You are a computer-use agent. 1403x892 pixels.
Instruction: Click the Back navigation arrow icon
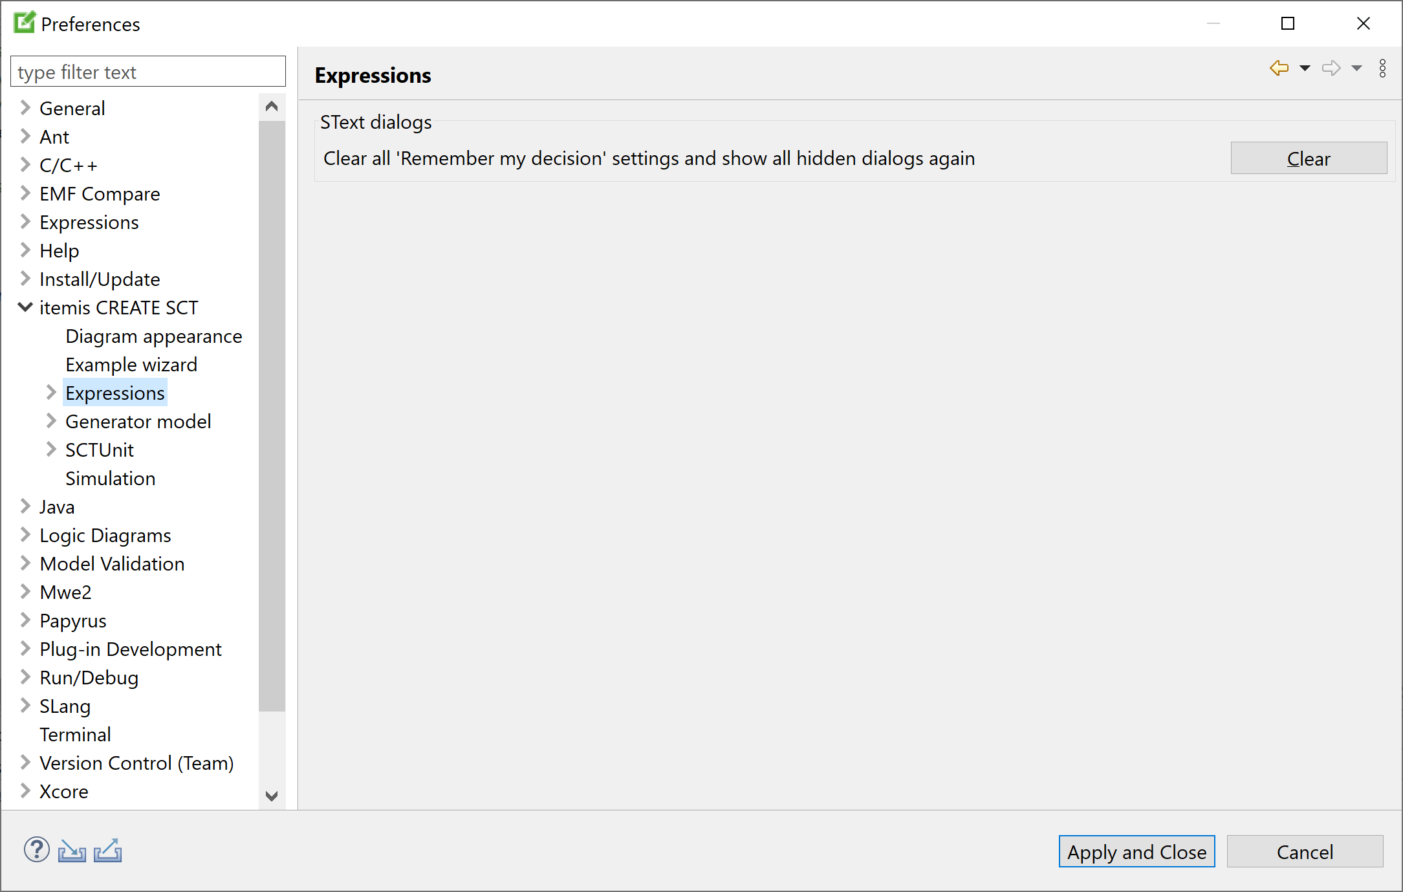[1279, 68]
